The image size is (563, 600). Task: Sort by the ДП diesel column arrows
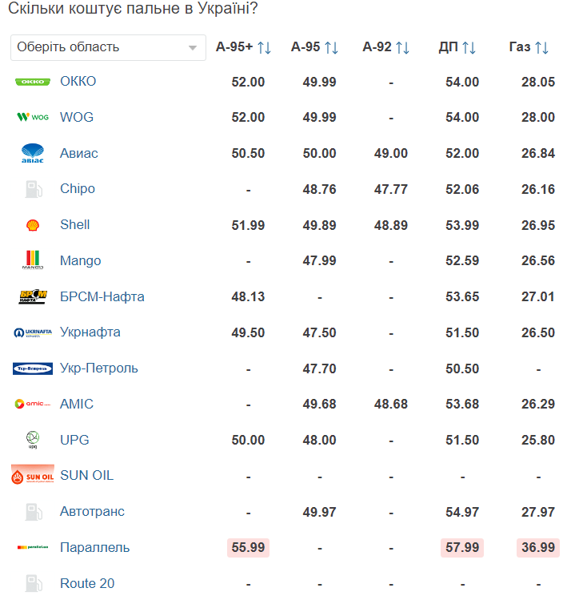point(469,48)
